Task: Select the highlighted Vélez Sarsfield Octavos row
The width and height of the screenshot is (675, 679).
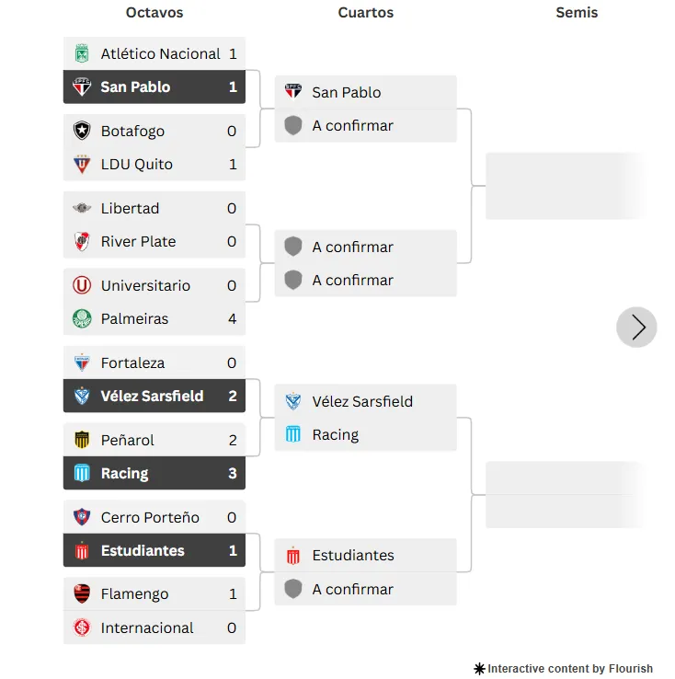Action: pyautogui.click(x=154, y=396)
